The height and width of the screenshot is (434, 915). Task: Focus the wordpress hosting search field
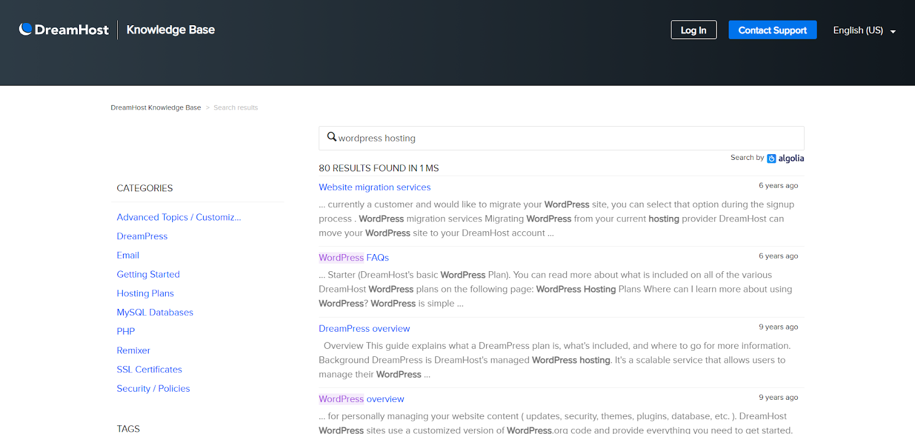coord(562,138)
